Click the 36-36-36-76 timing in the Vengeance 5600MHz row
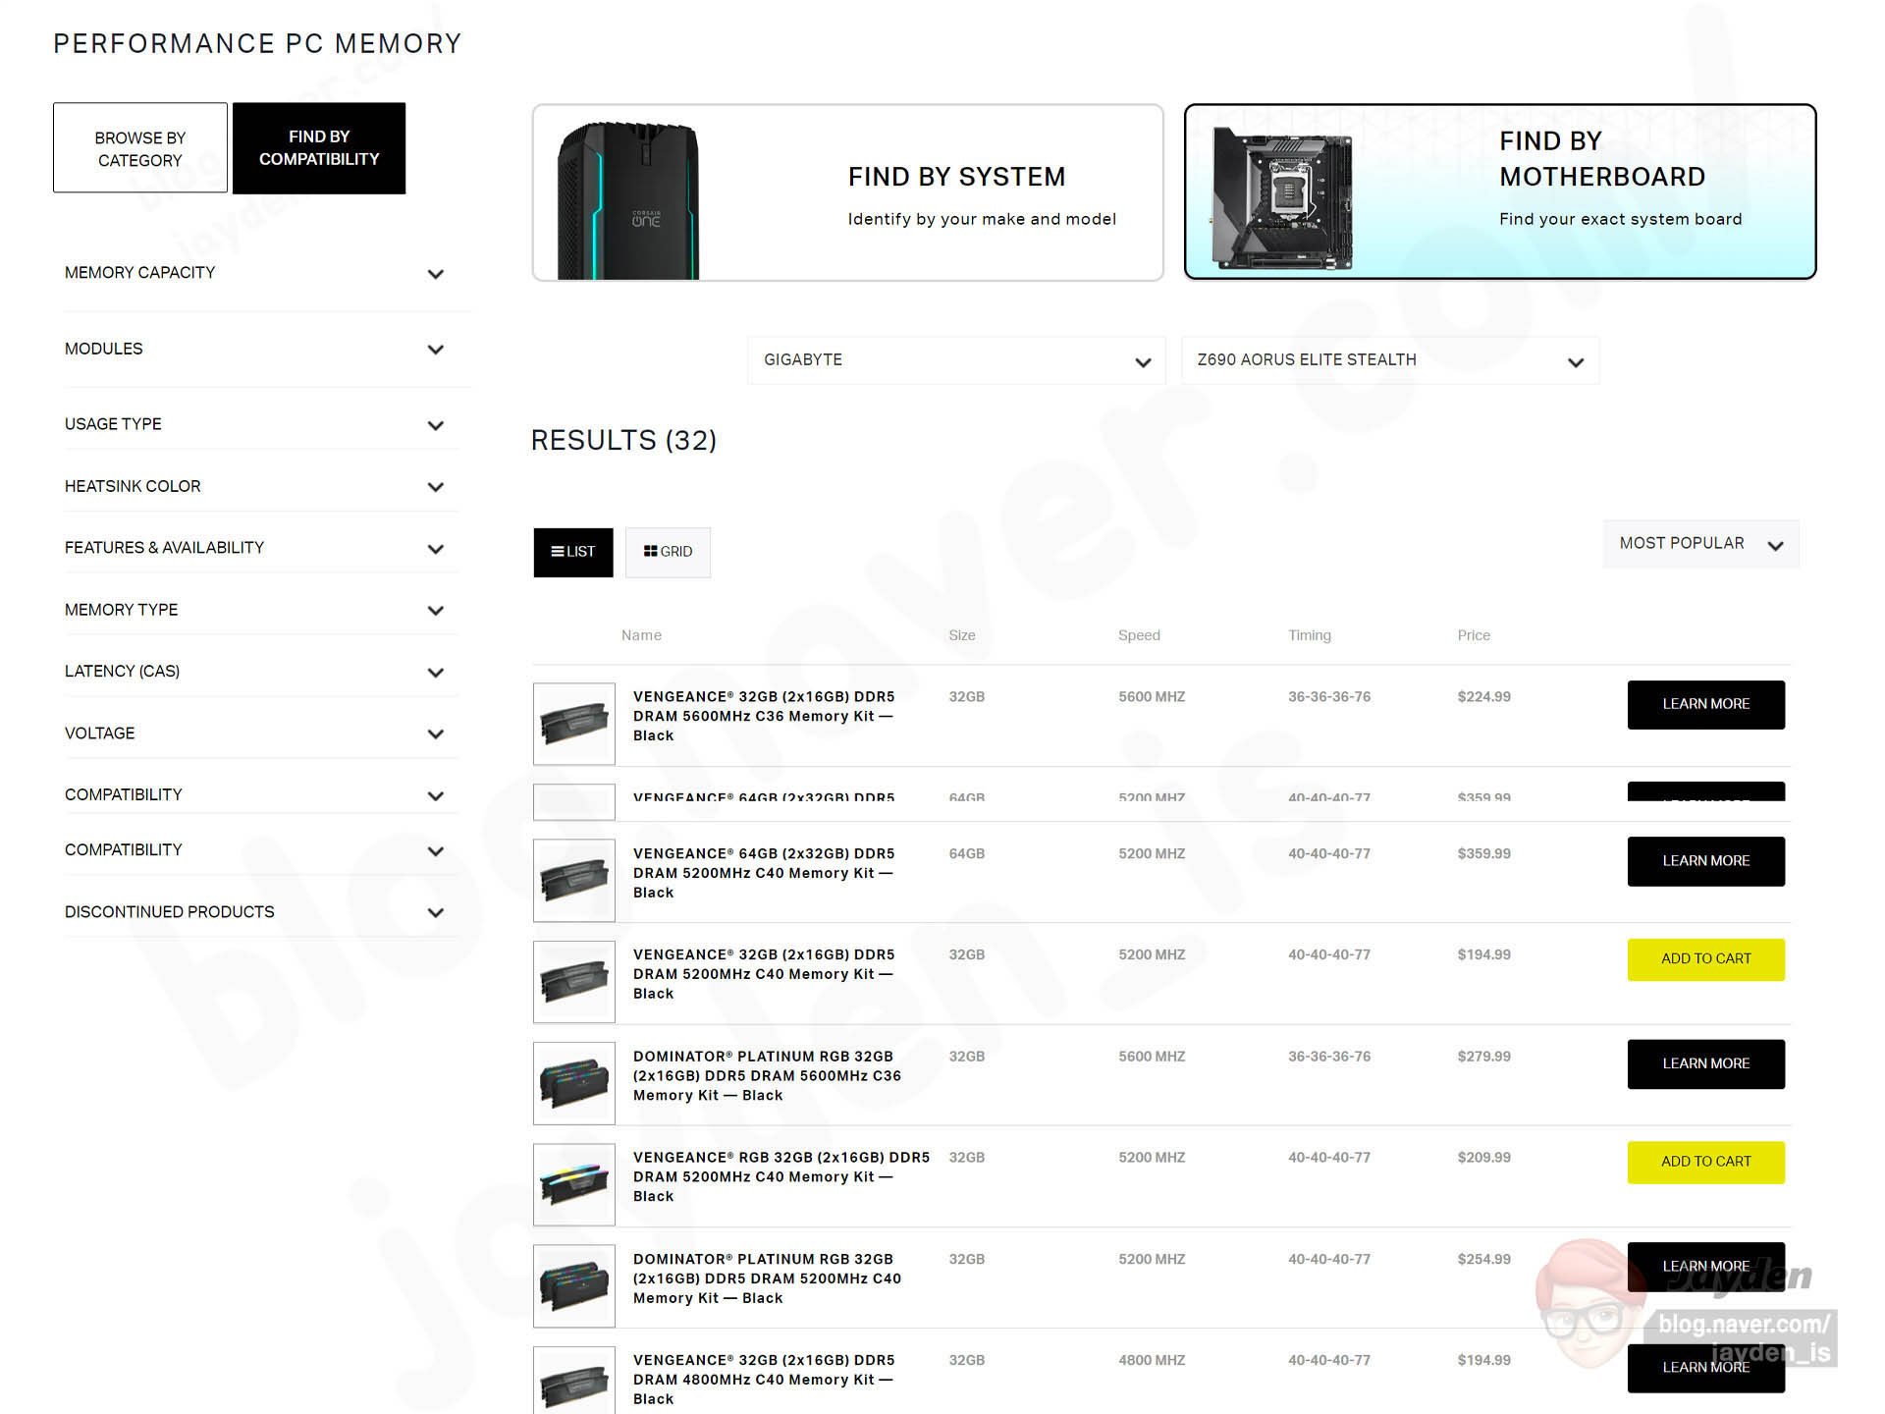 coord(1329,697)
